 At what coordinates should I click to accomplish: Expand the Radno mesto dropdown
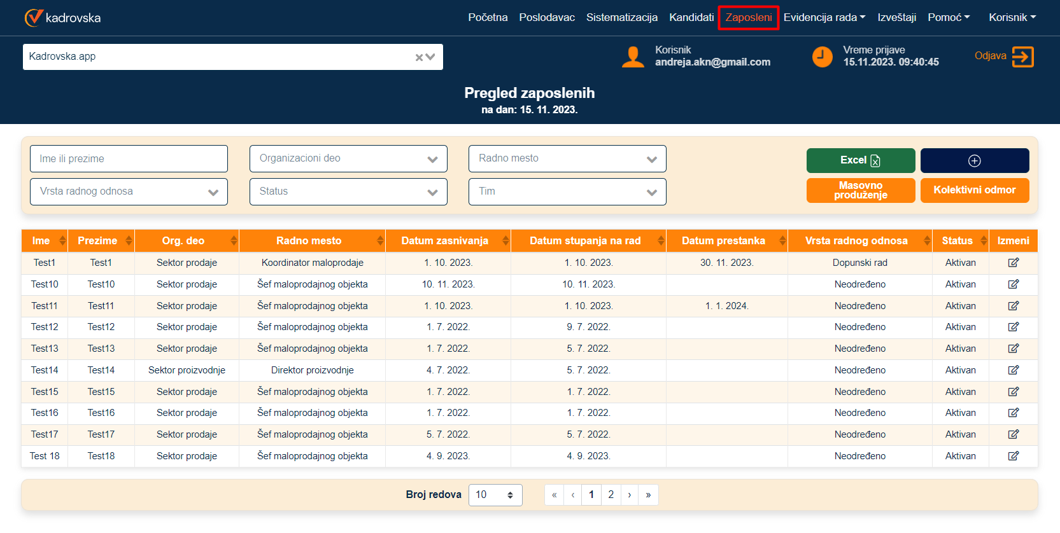(567, 159)
